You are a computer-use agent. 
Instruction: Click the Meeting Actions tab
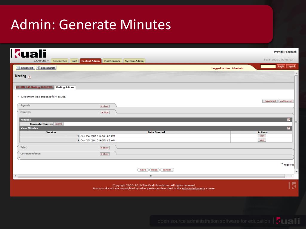tap(65, 87)
